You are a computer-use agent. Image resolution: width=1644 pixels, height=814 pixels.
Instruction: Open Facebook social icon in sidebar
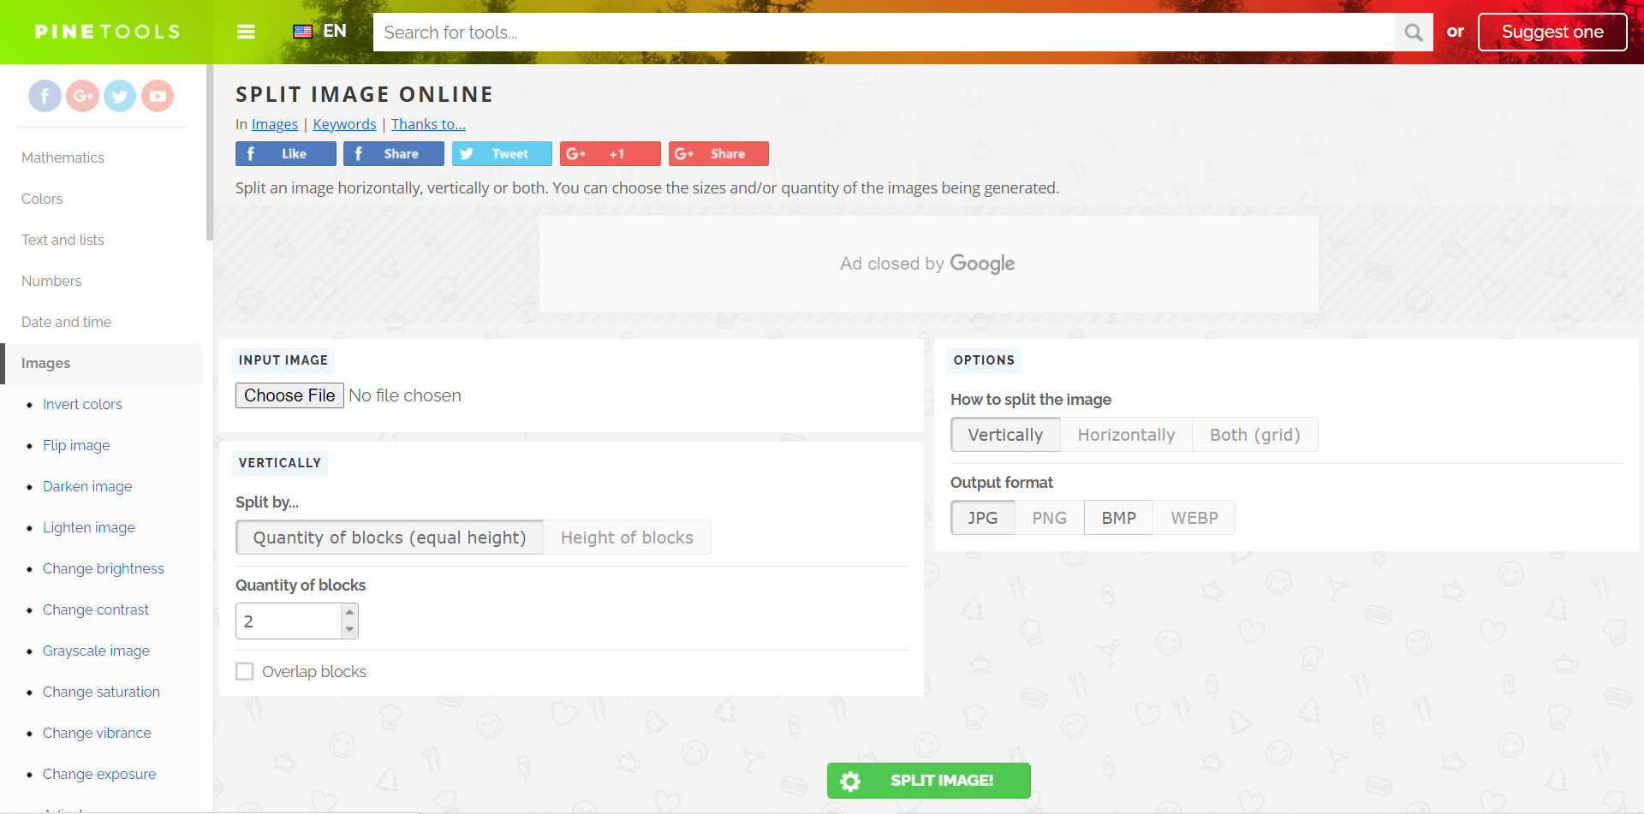tap(45, 96)
